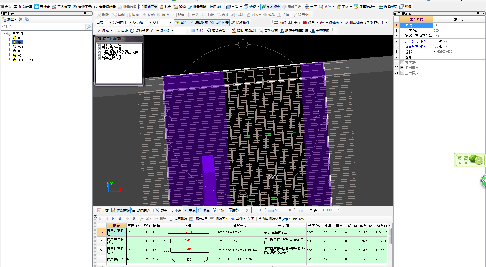Select the 直线 line drawing tool
The height and width of the screenshot is (267, 486).
coord(122,30)
